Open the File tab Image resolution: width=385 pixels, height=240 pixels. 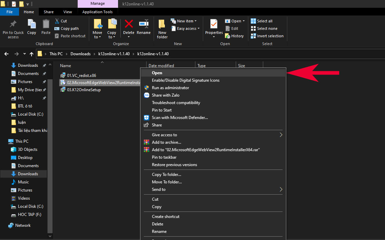(9, 12)
